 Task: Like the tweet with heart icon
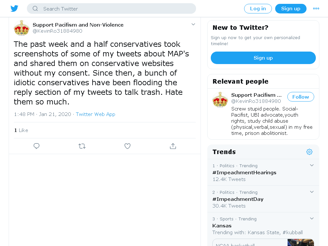click(127, 146)
